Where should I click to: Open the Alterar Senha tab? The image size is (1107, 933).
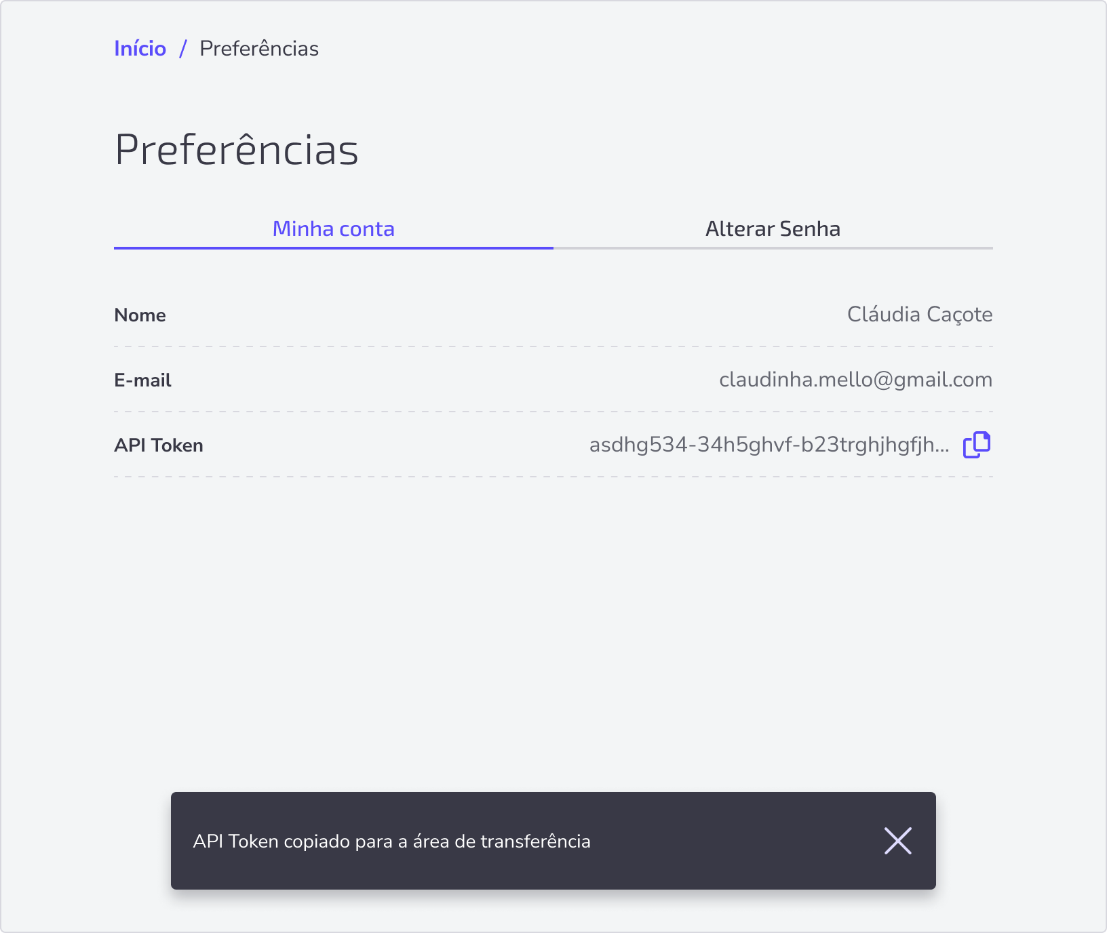[773, 229]
